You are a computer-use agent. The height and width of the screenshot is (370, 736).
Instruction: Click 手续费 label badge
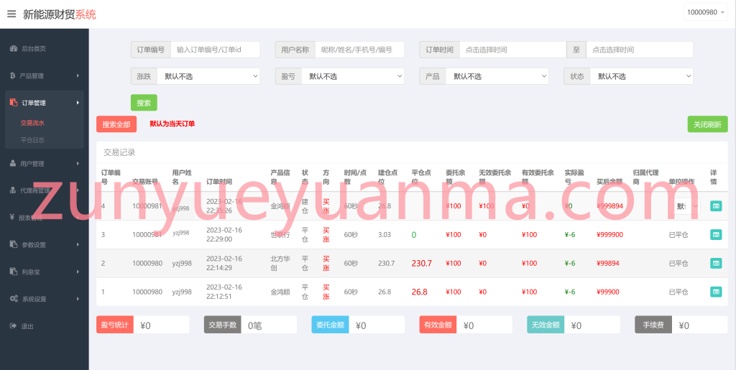tap(653, 325)
